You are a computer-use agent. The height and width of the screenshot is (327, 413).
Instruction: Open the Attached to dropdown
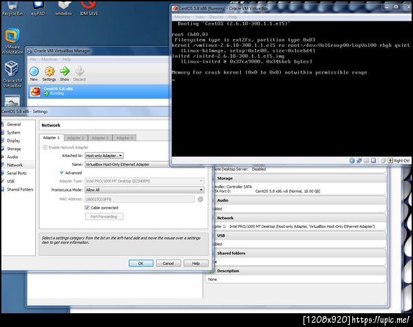[x=104, y=156]
